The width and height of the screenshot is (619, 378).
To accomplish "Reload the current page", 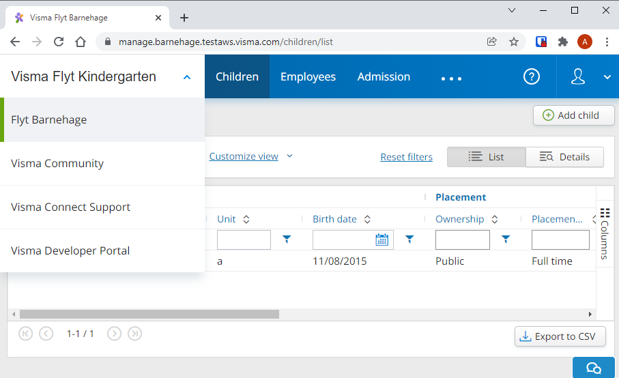I will coord(59,42).
